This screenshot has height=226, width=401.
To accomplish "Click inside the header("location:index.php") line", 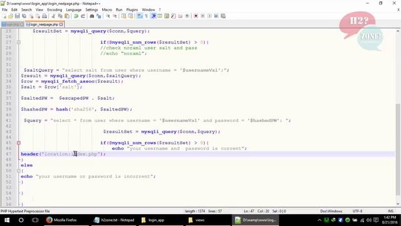I will point(63,154).
